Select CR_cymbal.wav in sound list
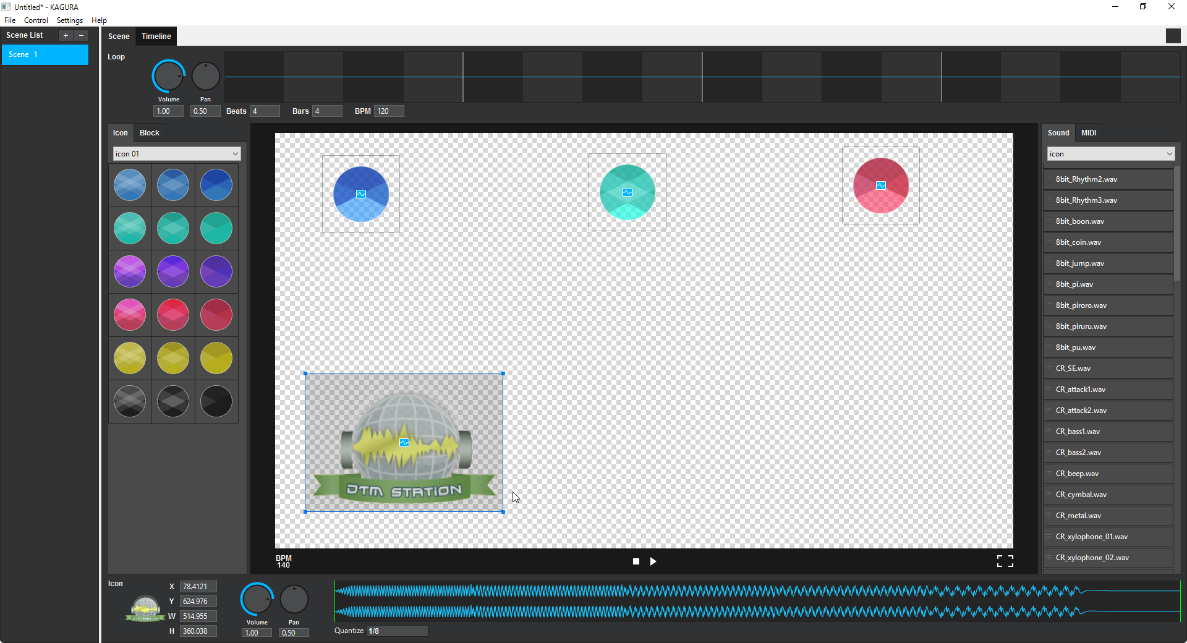The image size is (1187, 643). coord(1108,495)
